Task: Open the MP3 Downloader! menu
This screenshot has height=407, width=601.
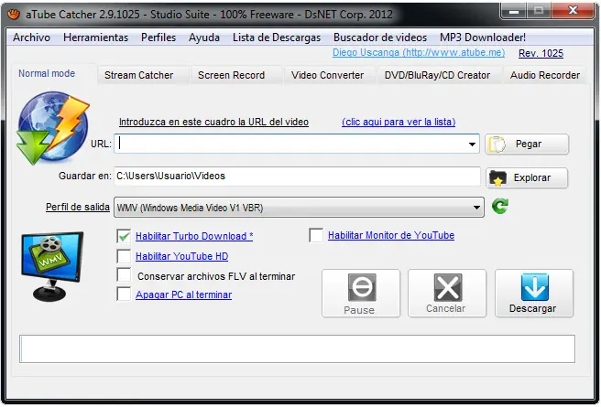Action: [483, 37]
